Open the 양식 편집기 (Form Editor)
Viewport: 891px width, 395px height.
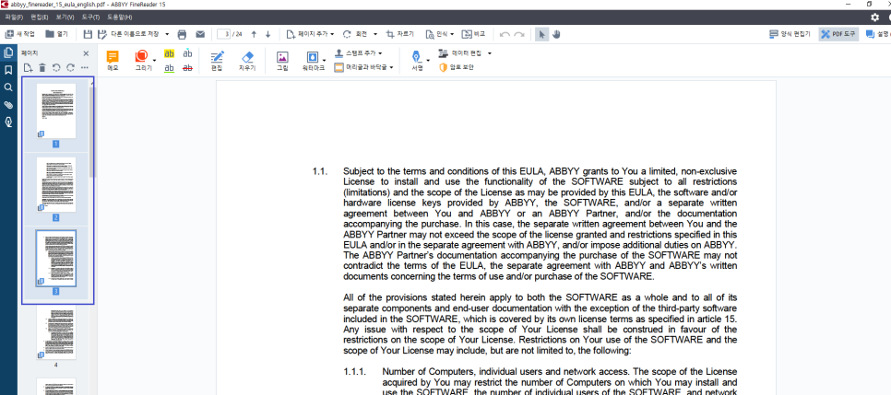(x=790, y=34)
